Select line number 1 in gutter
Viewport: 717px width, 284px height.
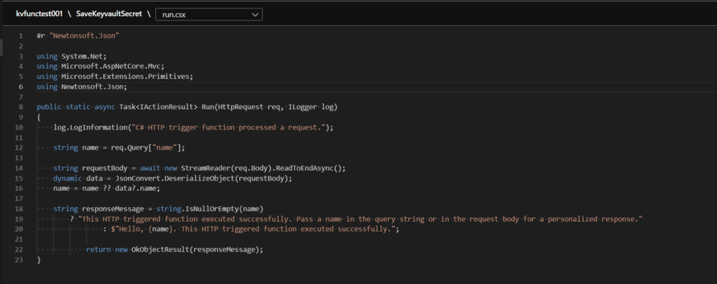[21, 36]
